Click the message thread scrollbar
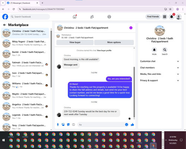Screen dimensions: 186x149 [134, 92]
